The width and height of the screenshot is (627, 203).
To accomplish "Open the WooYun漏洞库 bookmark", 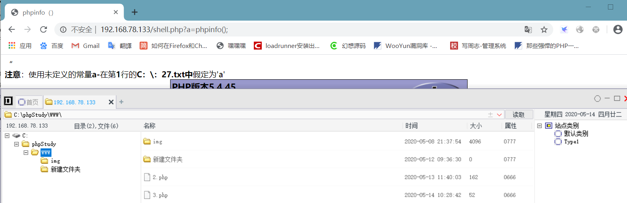I will click(x=405, y=46).
